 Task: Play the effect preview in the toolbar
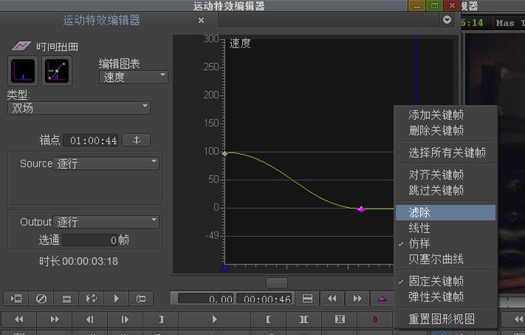point(116,298)
